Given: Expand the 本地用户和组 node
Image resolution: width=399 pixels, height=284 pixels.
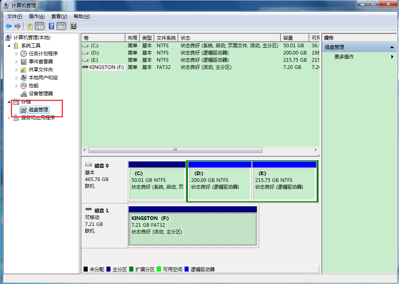Looking at the screenshot, I should [x=16, y=78].
